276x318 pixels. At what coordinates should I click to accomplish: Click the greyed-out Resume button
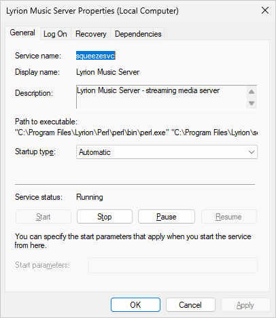[229, 217]
